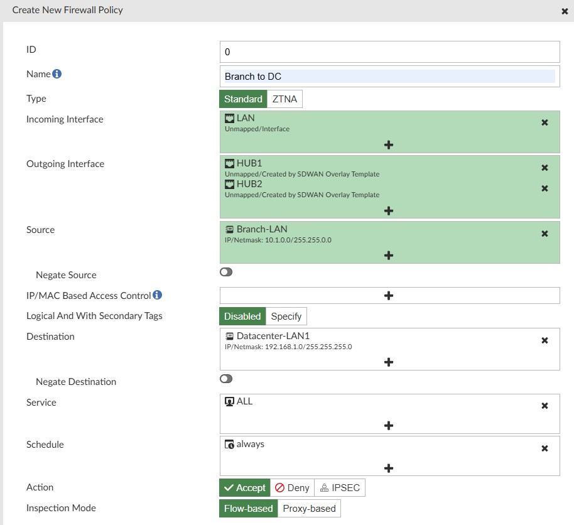This screenshot has width=574, height=525.
Task: Enable the Negate Destination toggle
Action: [226, 379]
